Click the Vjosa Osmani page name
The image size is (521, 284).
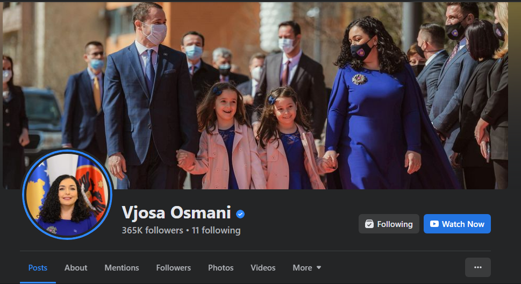176,212
